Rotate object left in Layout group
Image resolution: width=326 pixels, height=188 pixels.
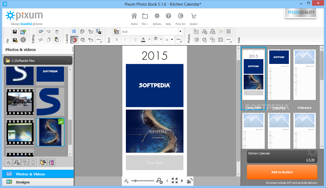(83, 31)
